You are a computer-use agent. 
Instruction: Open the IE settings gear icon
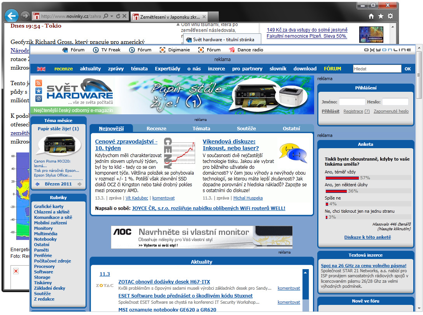pyautogui.click(x=390, y=16)
